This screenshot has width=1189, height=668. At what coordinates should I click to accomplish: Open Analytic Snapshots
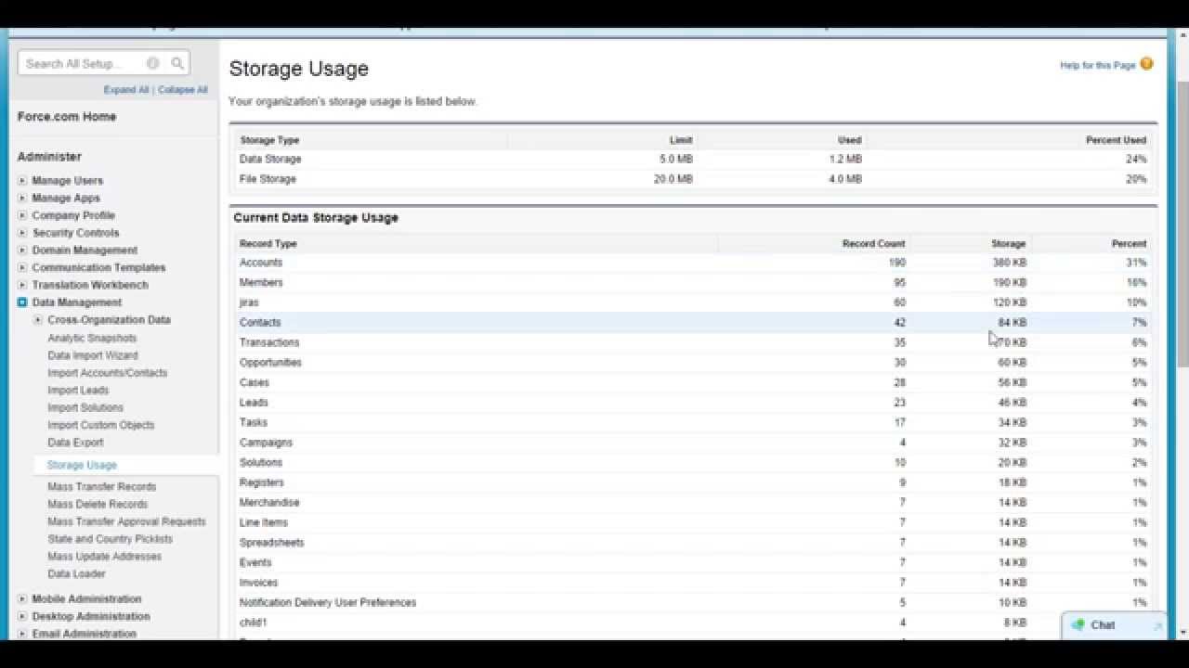point(92,339)
